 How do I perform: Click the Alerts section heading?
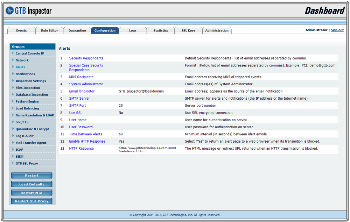click(64, 48)
